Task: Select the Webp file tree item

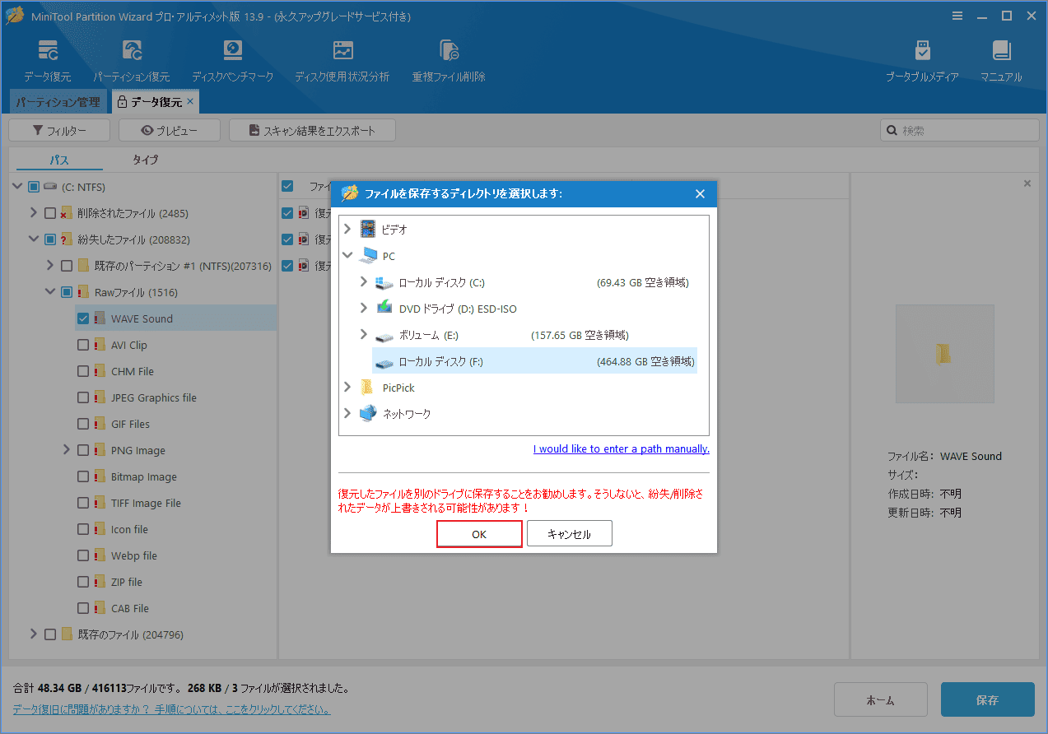Action: click(x=134, y=555)
